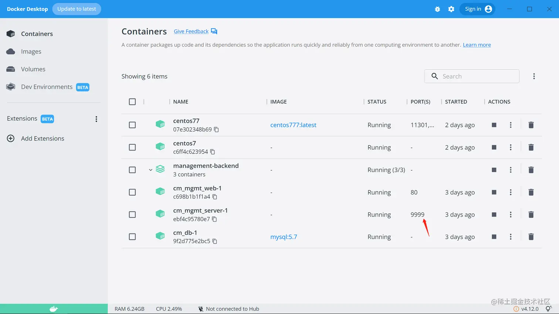Image resolution: width=559 pixels, height=314 pixels.
Task: Open more actions for centos77
Action: coord(511,125)
